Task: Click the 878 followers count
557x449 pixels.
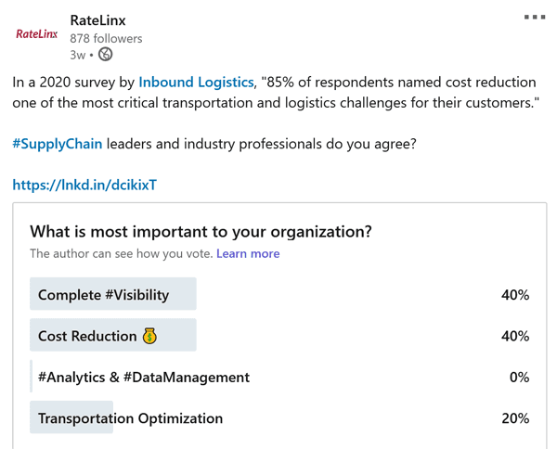Action: 106,39
